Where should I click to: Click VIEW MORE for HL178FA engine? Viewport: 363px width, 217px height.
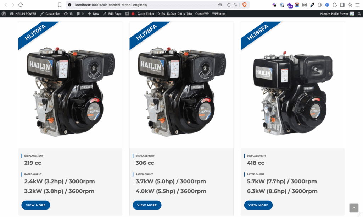147,205
